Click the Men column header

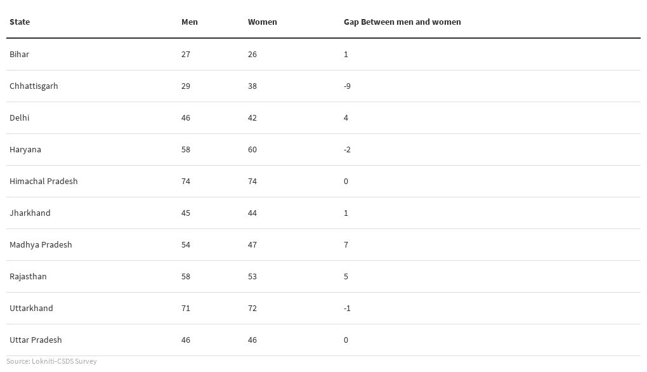[x=190, y=22]
